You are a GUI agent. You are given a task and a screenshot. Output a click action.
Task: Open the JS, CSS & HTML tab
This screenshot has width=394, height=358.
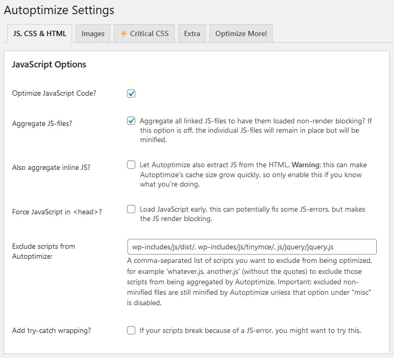40,33
